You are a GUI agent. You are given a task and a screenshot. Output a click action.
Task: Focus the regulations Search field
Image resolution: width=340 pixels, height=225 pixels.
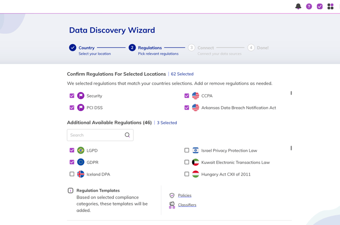pos(100,135)
